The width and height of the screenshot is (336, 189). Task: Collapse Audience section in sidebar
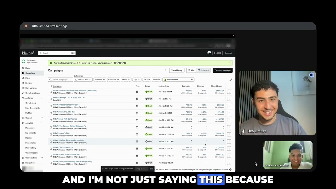[x=42, y=98]
